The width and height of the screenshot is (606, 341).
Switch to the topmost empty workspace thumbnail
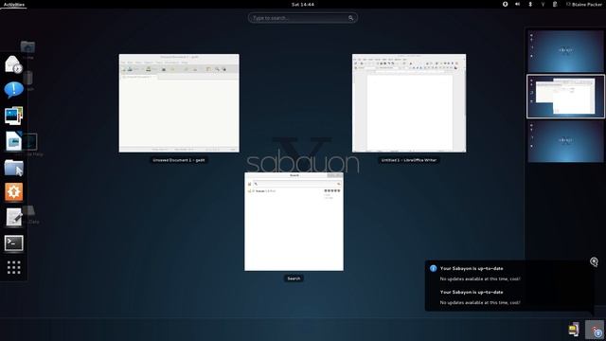tap(565, 51)
